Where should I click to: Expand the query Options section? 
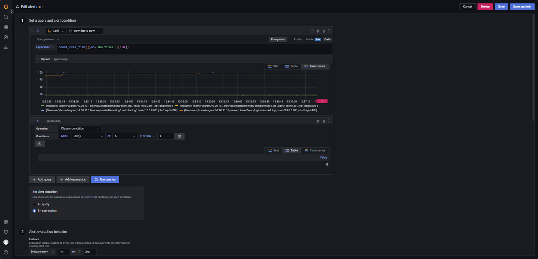click(43, 59)
